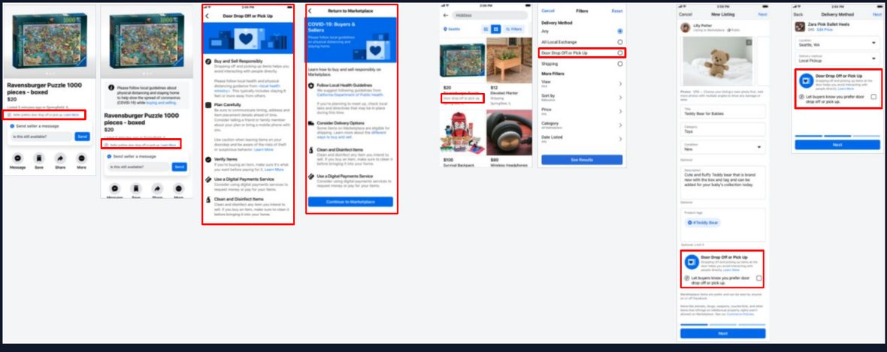The height and width of the screenshot is (352, 887).
Task: Click Buy and Sell Responsibly icon
Action: click(x=208, y=61)
